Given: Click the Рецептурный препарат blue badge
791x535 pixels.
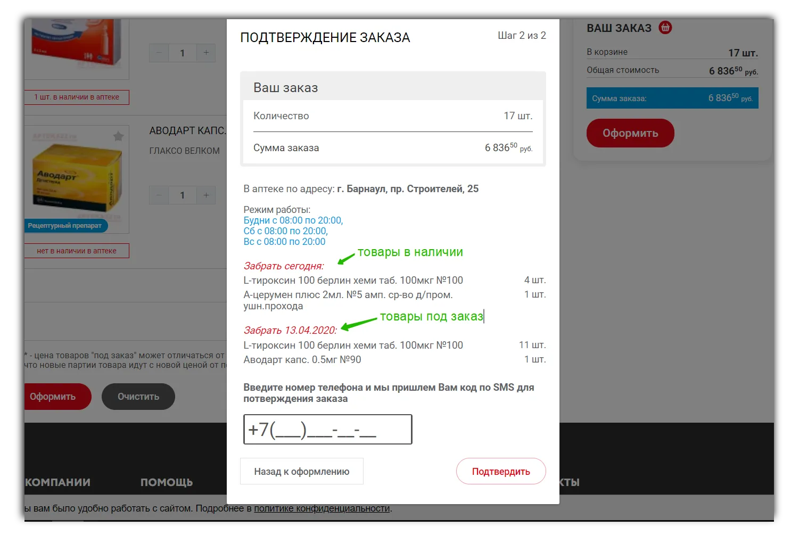Looking at the screenshot, I should click(65, 226).
